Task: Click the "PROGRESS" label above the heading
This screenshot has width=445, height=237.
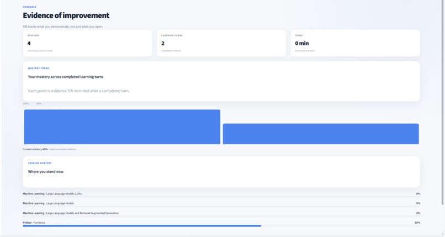Action: point(29,7)
